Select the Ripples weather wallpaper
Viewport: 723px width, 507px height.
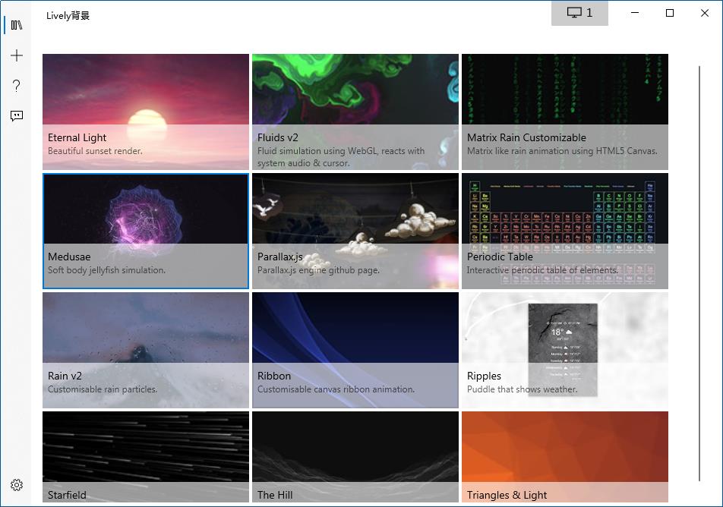click(565, 351)
